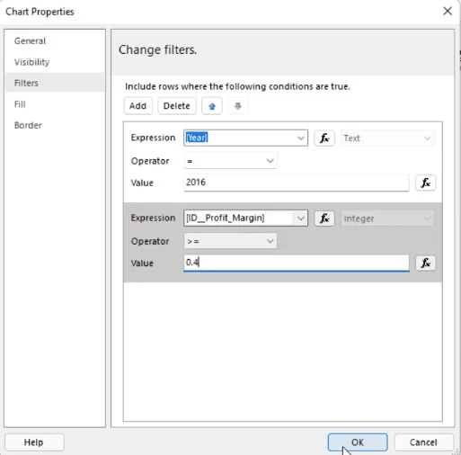Expand the [ID__Profit_Margin] expression dropdown

300,219
